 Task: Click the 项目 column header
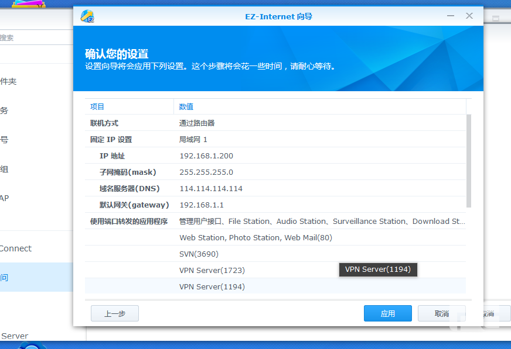tap(130, 106)
